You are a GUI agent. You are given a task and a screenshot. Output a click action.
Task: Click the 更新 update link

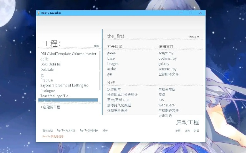178,130
